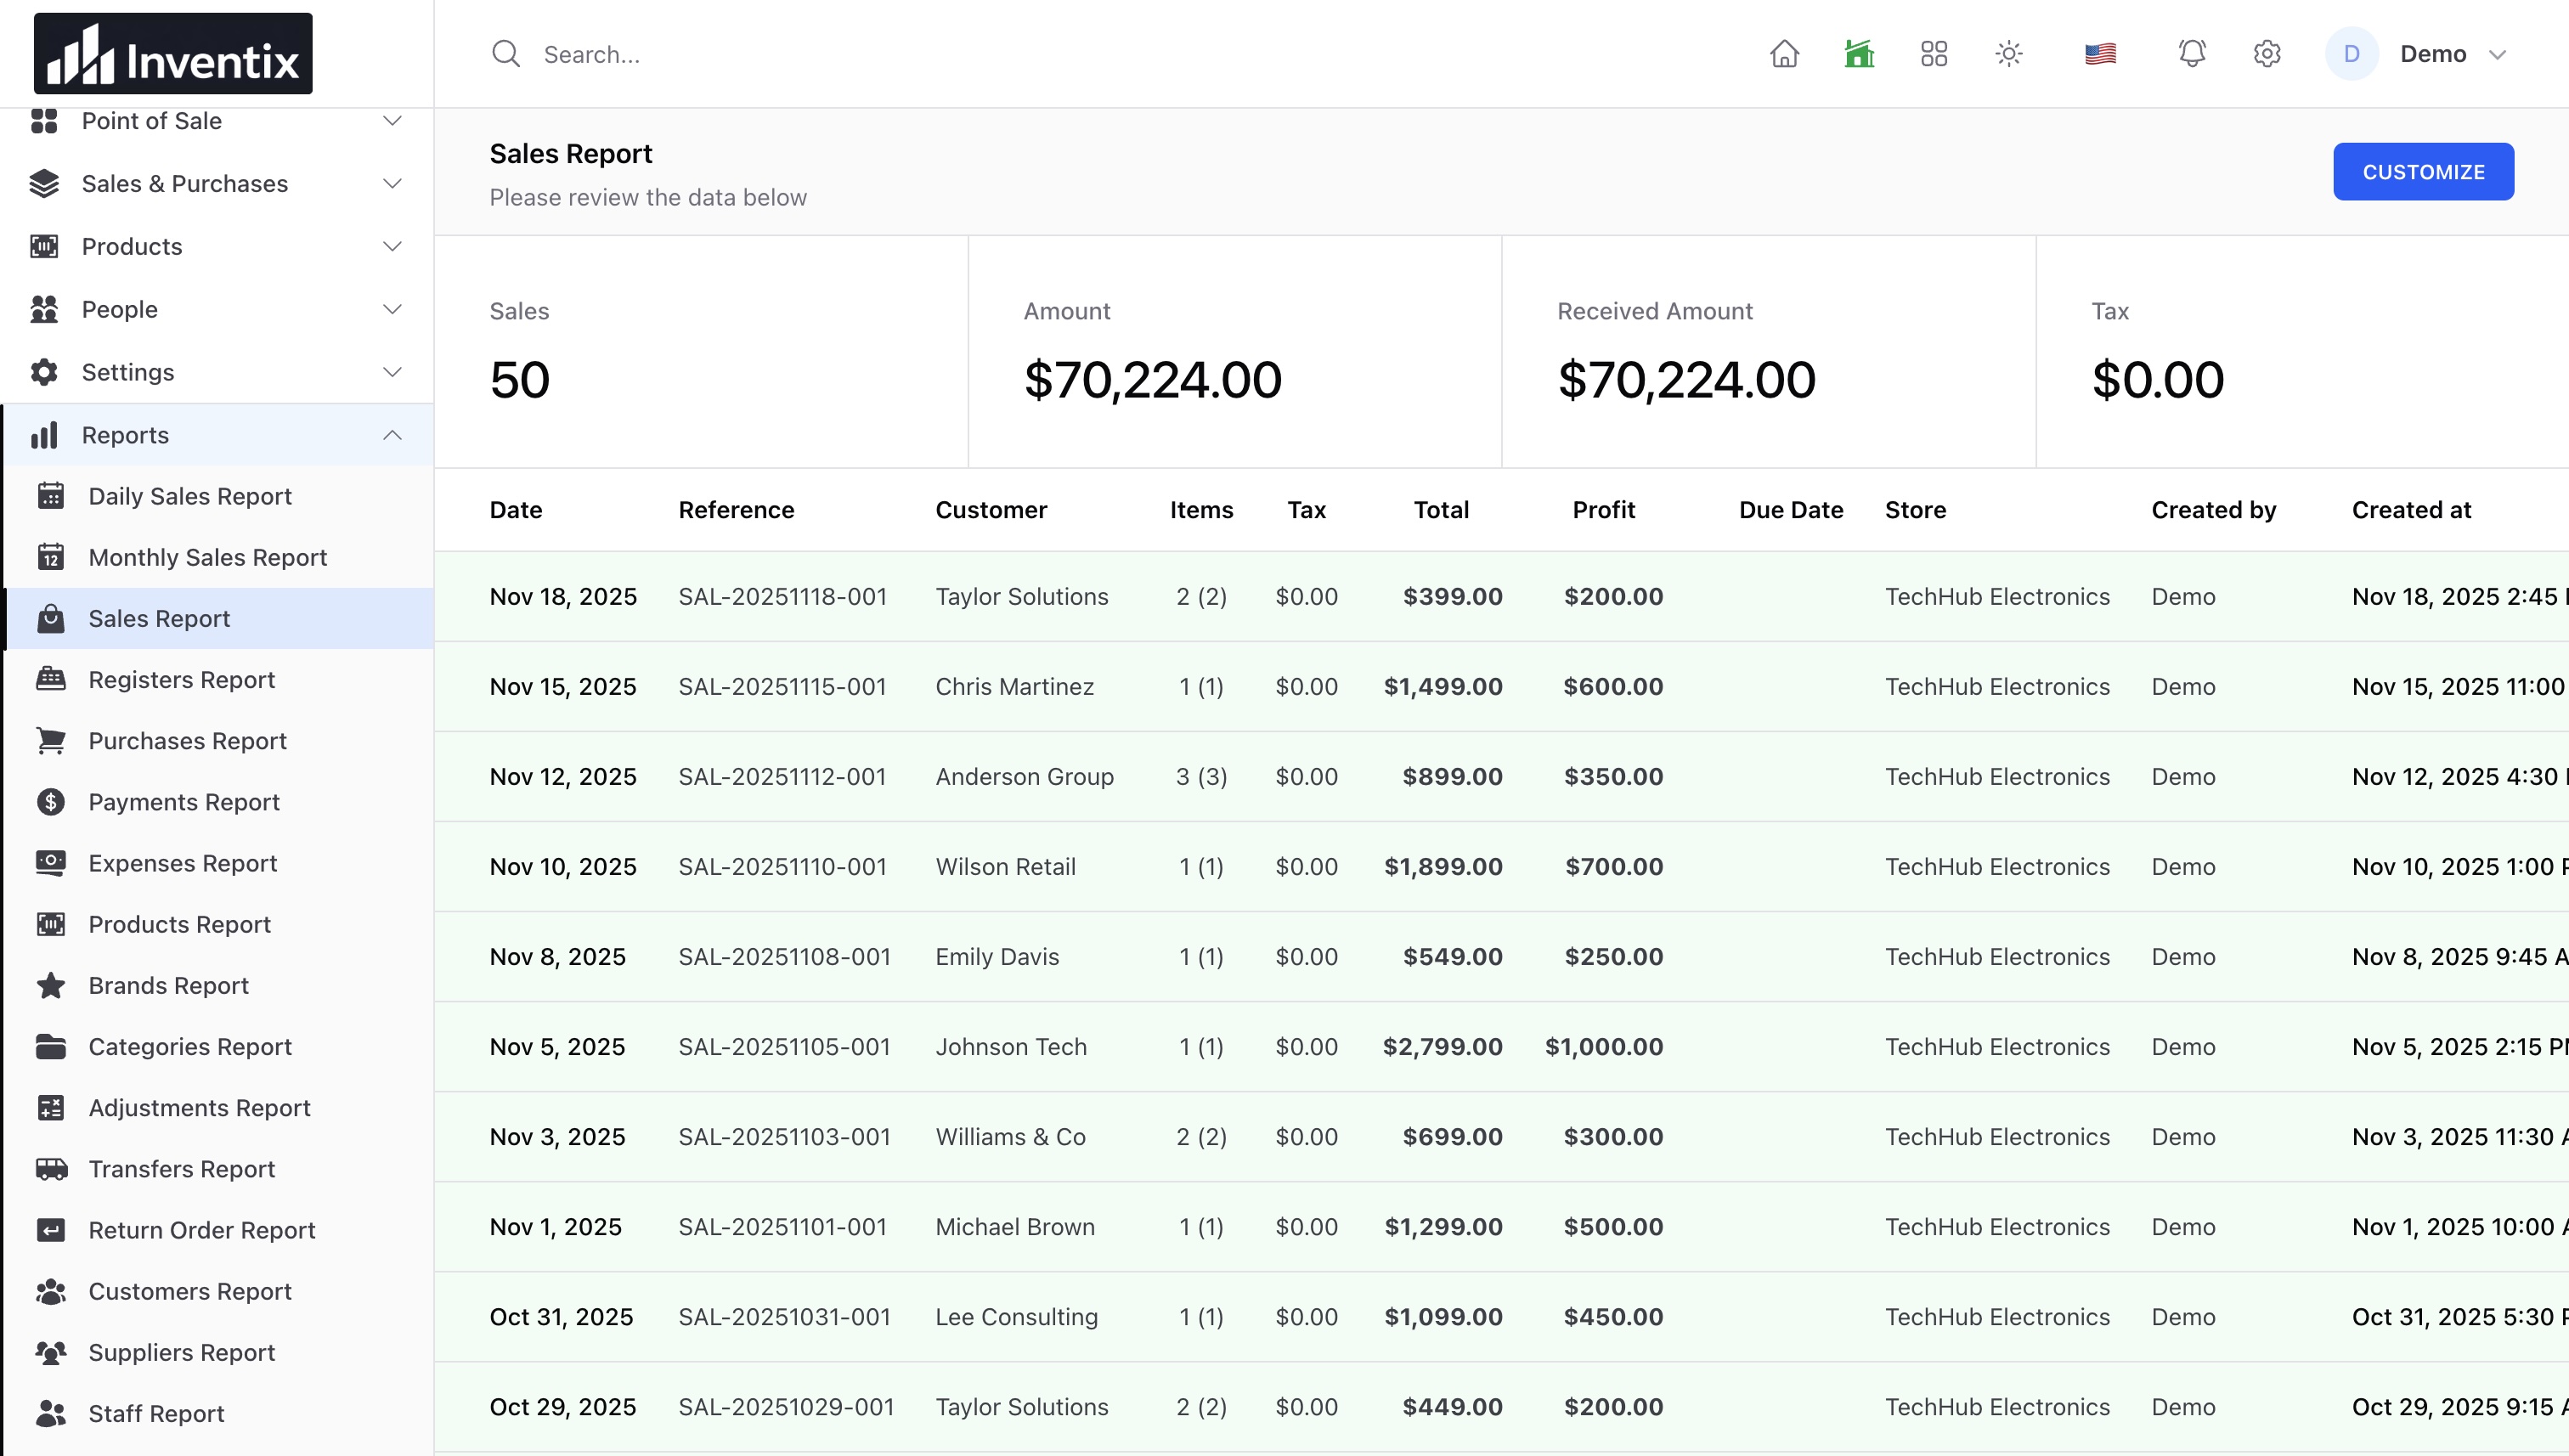
Task: Click customer Wilson Retail
Action: tap(1005, 867)
